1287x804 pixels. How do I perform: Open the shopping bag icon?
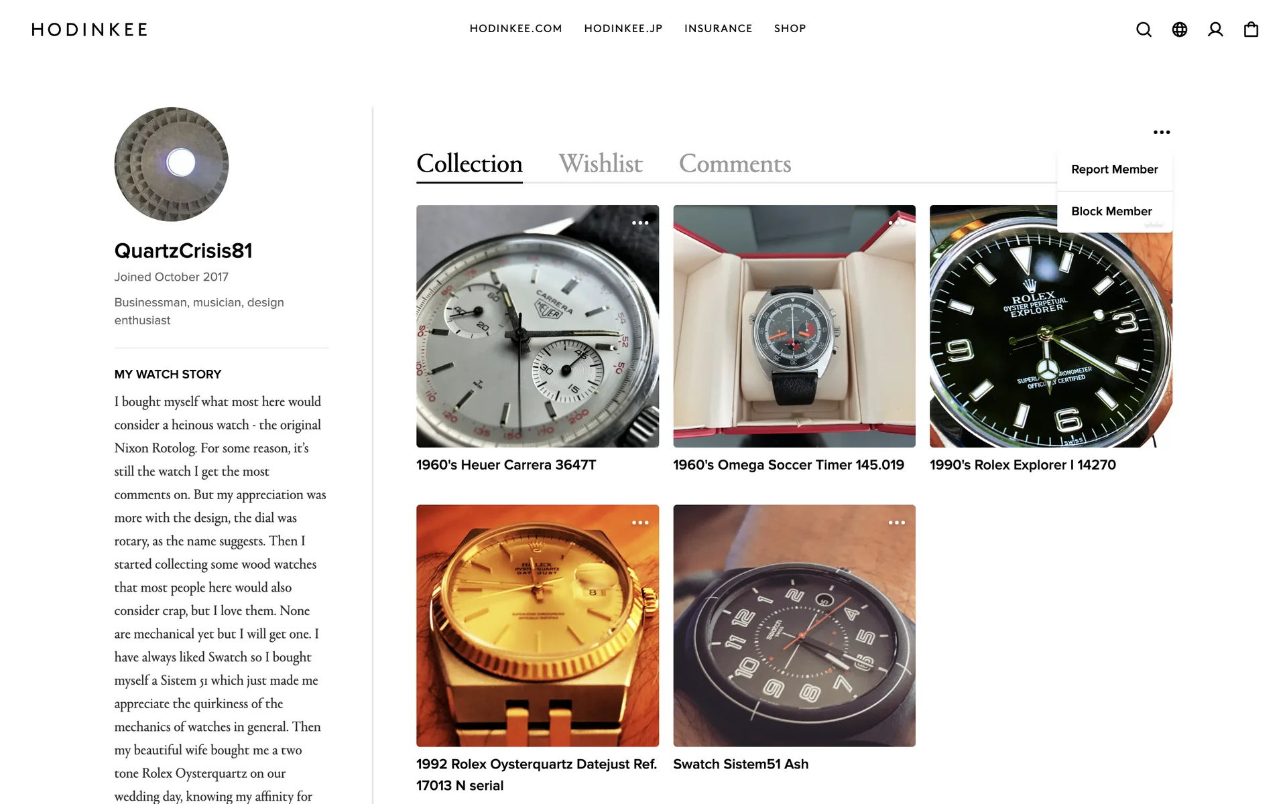(x=1251, y=29)
